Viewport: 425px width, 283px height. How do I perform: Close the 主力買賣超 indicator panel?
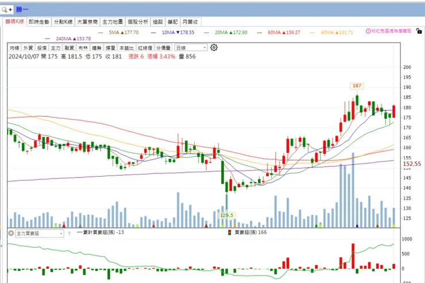(11, 233)
